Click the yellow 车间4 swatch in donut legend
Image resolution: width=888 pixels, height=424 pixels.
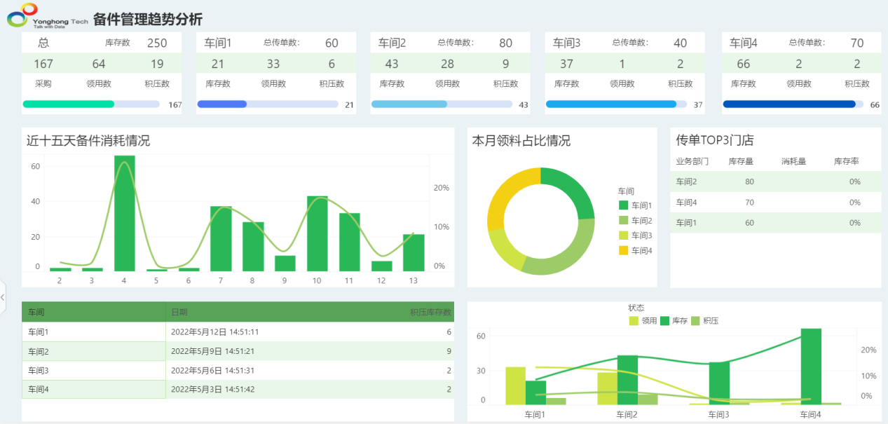(624, 250)
